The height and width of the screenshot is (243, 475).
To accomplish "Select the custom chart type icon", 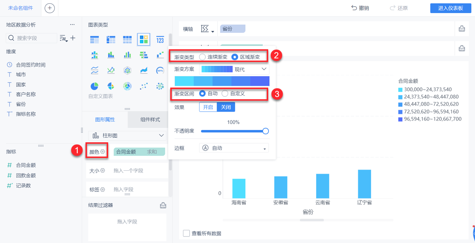I will 144,39.
